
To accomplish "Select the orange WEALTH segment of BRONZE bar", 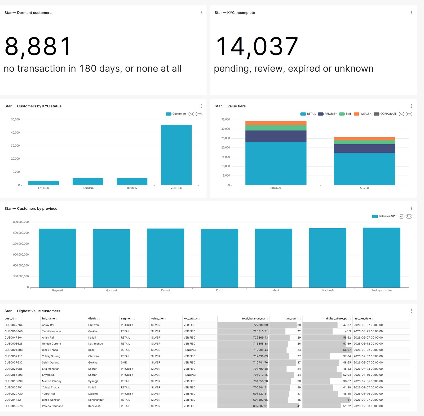I will coord(276,123).
